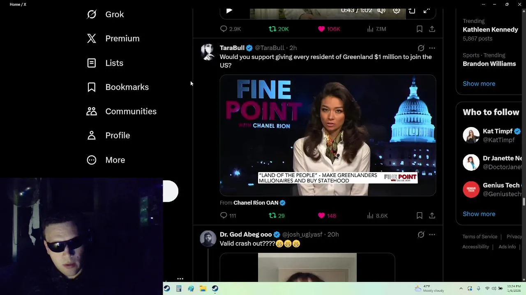Bookmark TaraBull's Greenland post
526x295 pixels.
click(420, 216)
